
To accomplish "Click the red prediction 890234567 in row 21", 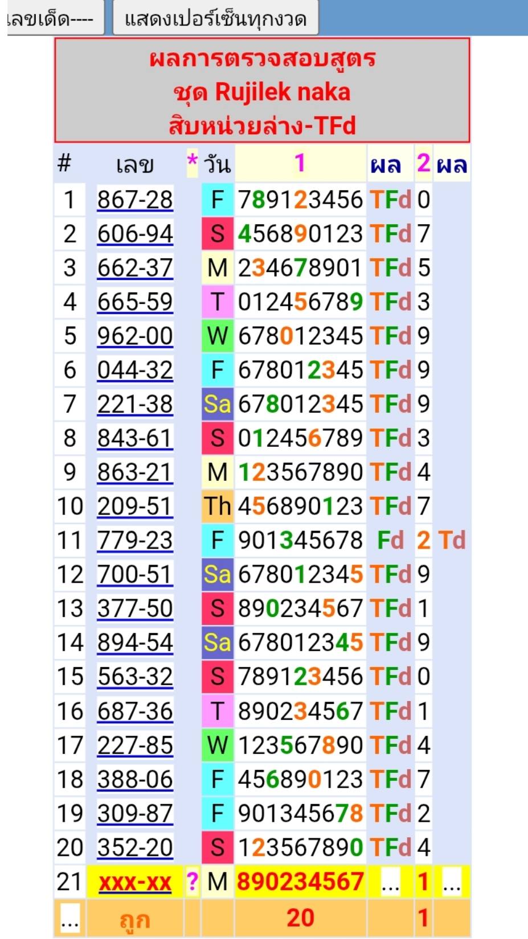I will click(300, 882).
